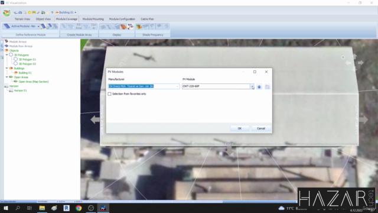Click the right navigation arrow in 3D view
Image resolution: width=378 pixels, height=213 pixels.
363,120
